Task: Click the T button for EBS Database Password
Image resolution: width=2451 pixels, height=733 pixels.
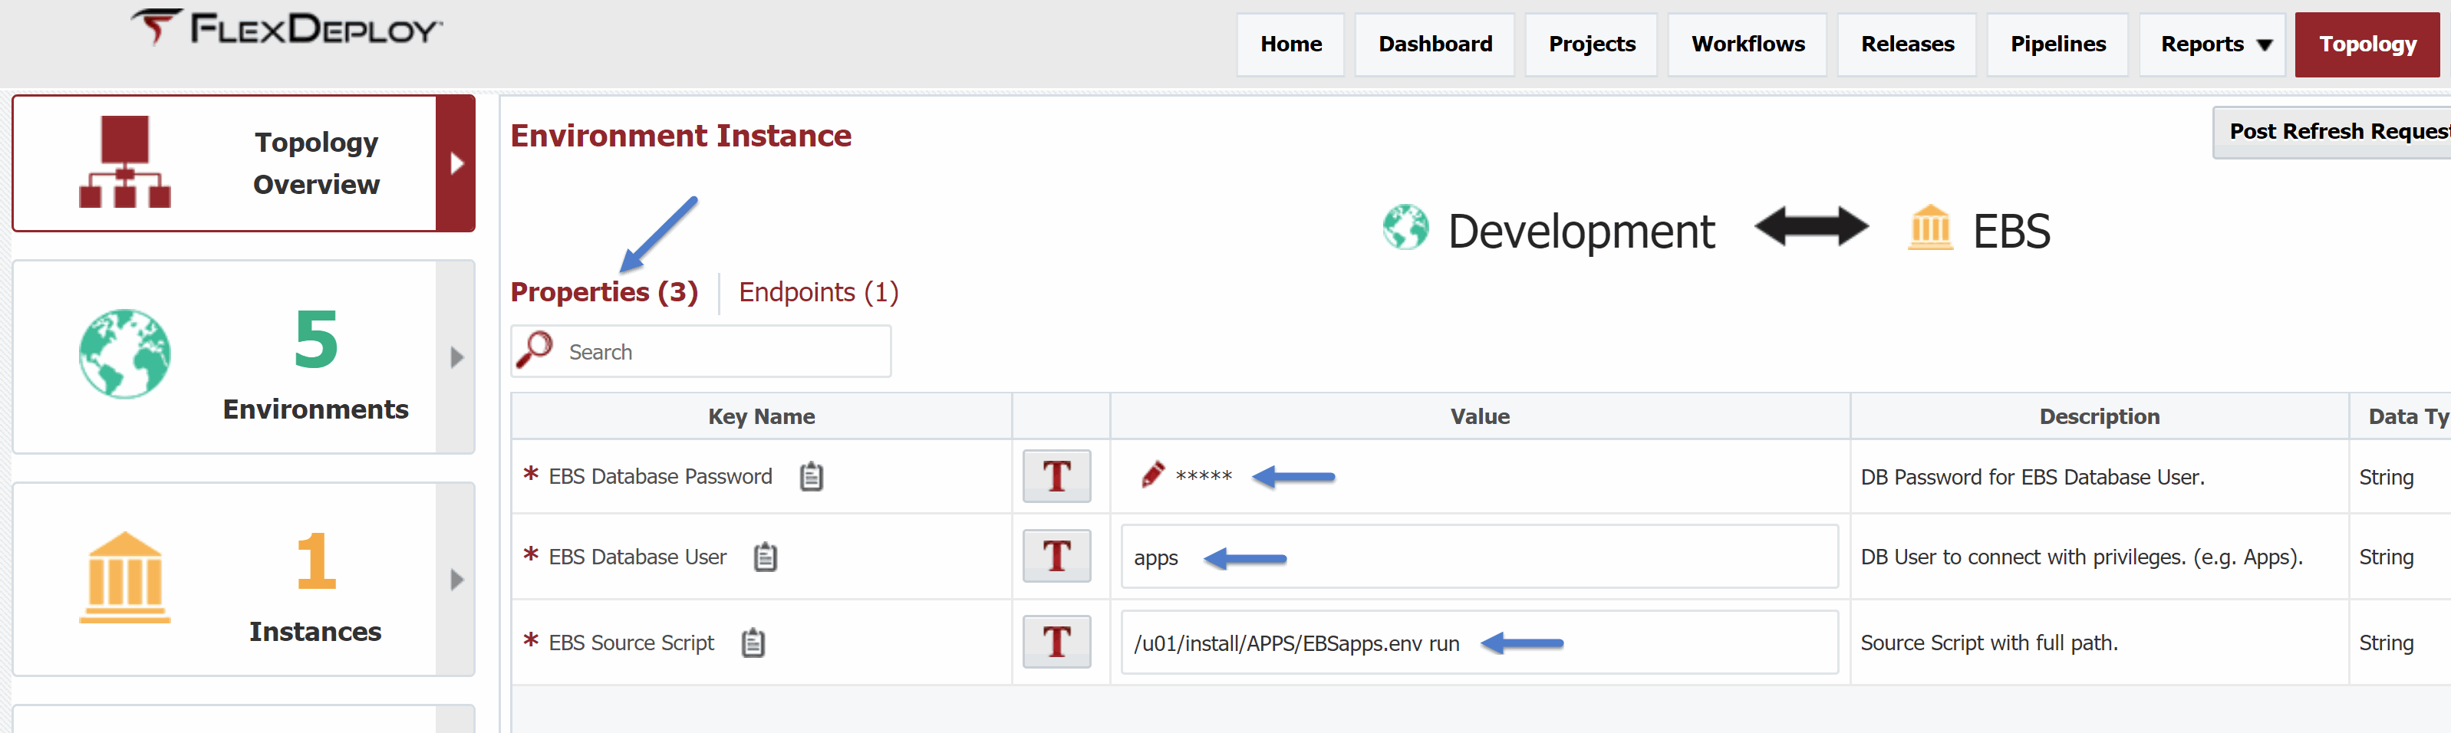Action: pyautogui.click(x=1056, y=476)
